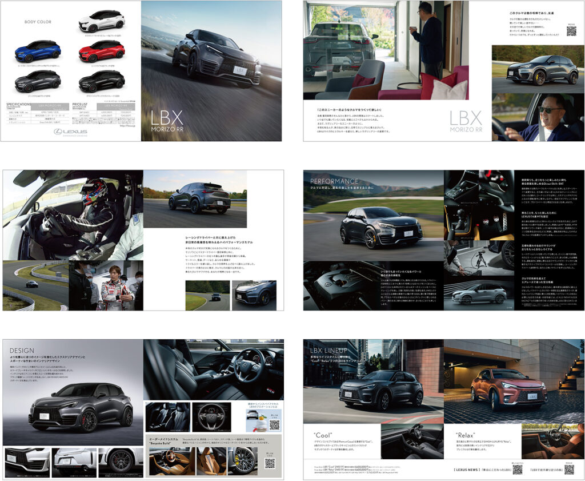585x481 pixels.
Task: Click the QR code beside the 相棒 headline
Action: tap(571, 31)
